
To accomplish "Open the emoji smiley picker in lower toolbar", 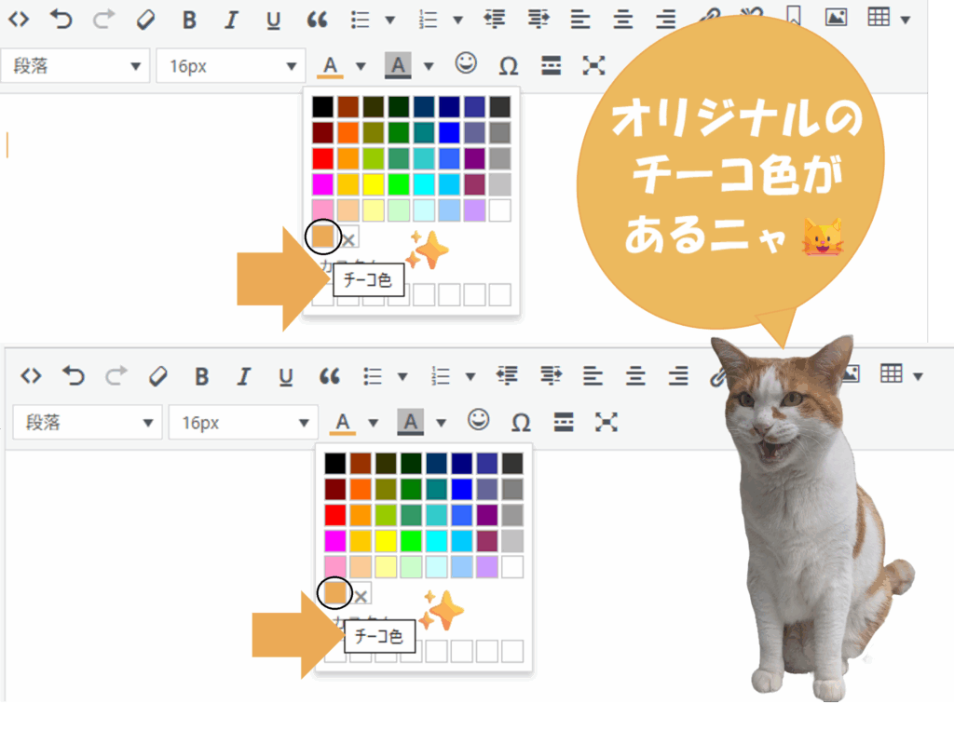I will point(479,420).
